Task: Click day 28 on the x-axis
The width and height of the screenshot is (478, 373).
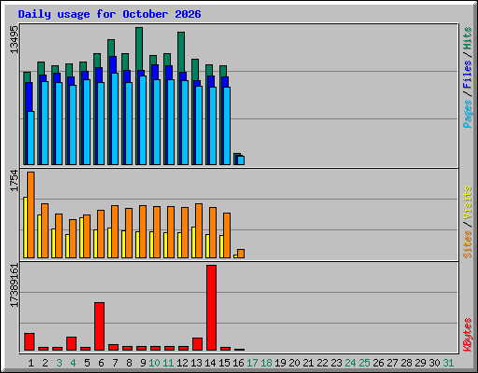Action: 406,363
